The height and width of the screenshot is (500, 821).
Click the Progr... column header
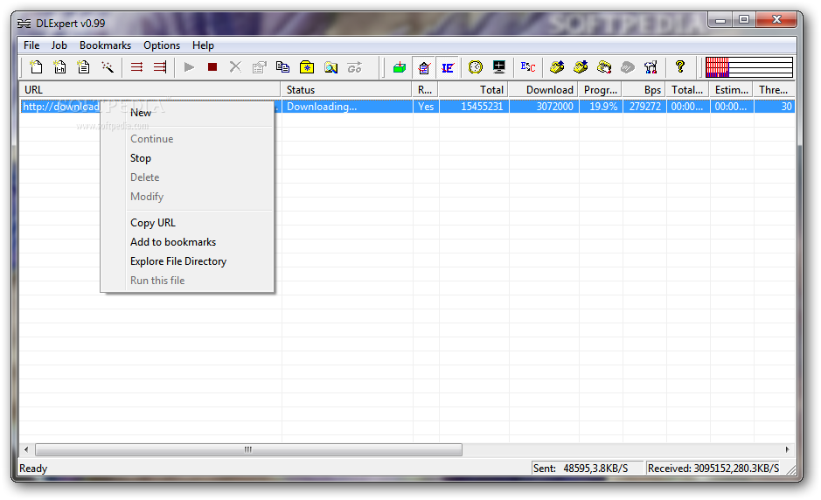[x=600, y=89]
